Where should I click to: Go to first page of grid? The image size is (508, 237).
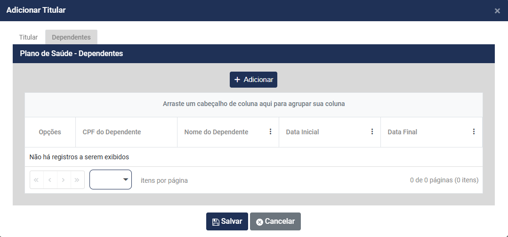pyautogui.click(x=37, y=180)
